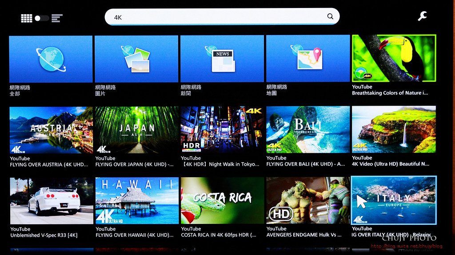
Task: Play 4K Video Beautiful waterfall thumbnail
Action: pyautogui.click(x=394, y=129)
